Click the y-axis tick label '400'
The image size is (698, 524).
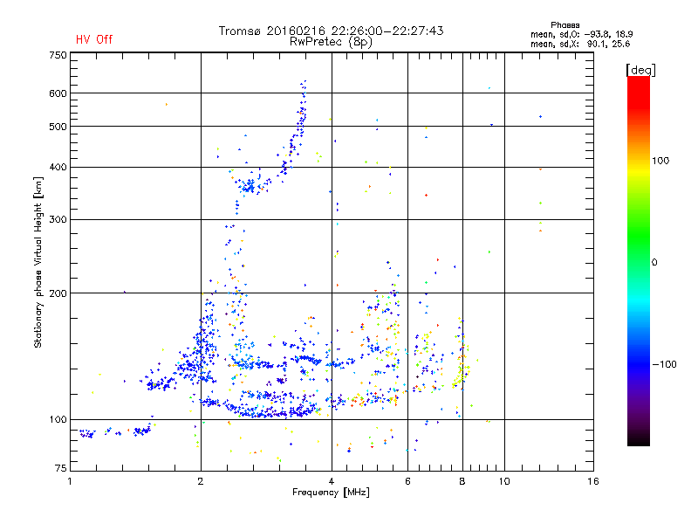point(58,167)
